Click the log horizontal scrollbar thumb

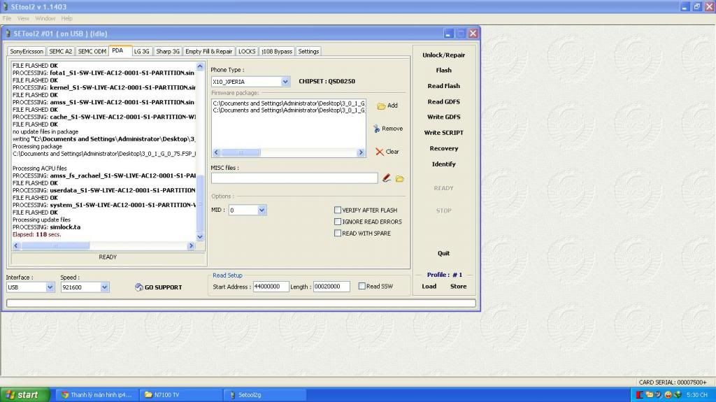click(55, 246)
